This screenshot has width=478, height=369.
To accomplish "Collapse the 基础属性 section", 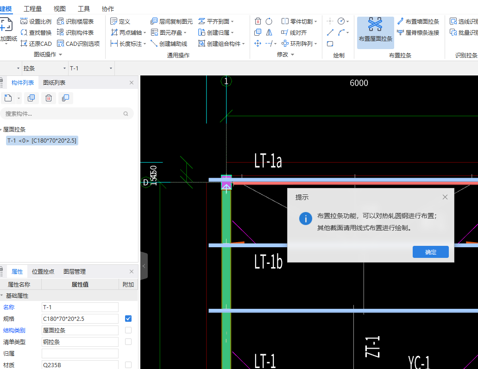I will pos(2,295).
